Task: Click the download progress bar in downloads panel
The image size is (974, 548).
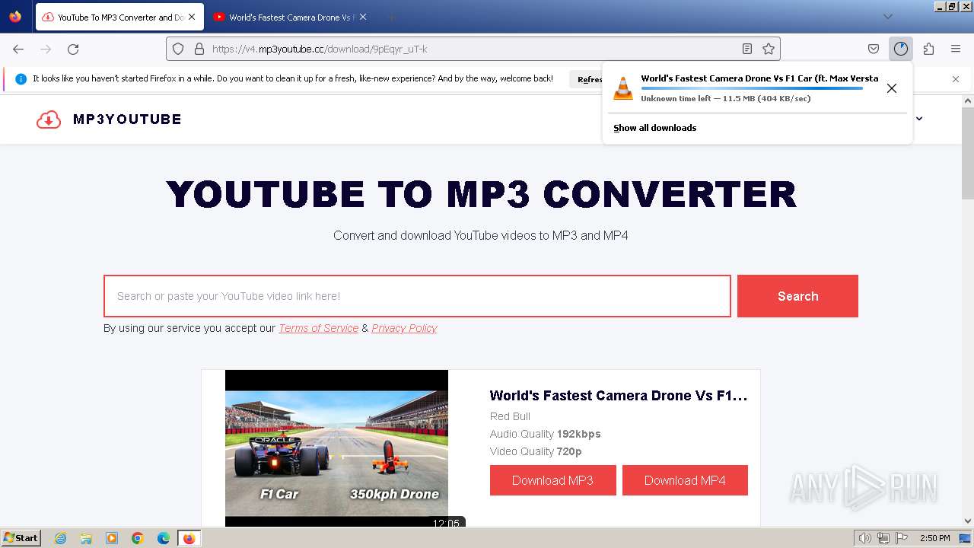Action: (752, 88)
